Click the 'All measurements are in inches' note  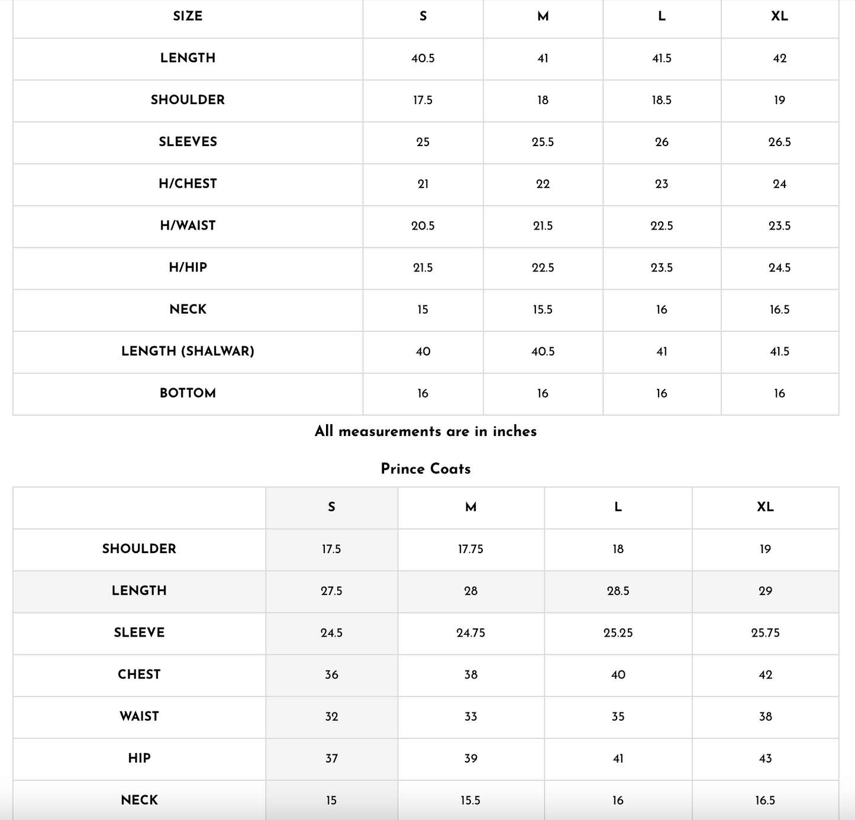425,431
